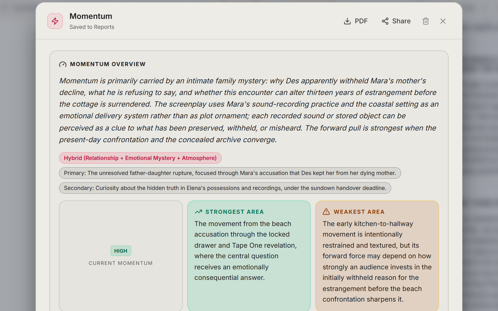Click the trending-up icon in Strongest Area
Screen dimensions: 498x311
[x=198, y=212]
